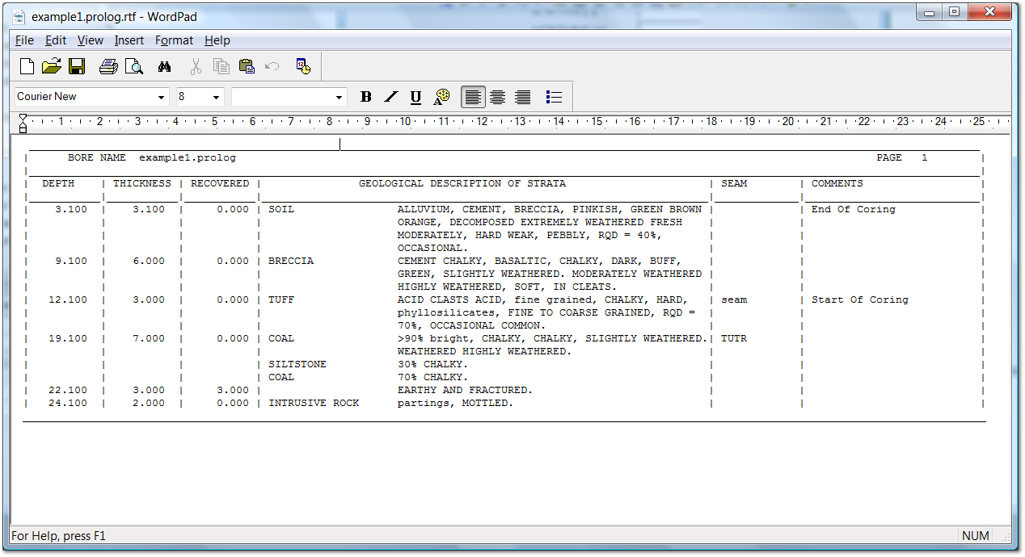1025x557 pixels.
Task: Open Print Preview from the toolbar
Action: [x=133, y=67]
